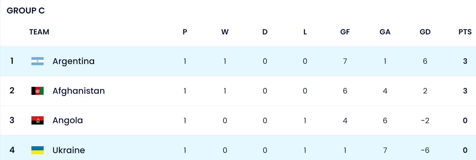Select the Ukraine team name

(x=69, y=150)
